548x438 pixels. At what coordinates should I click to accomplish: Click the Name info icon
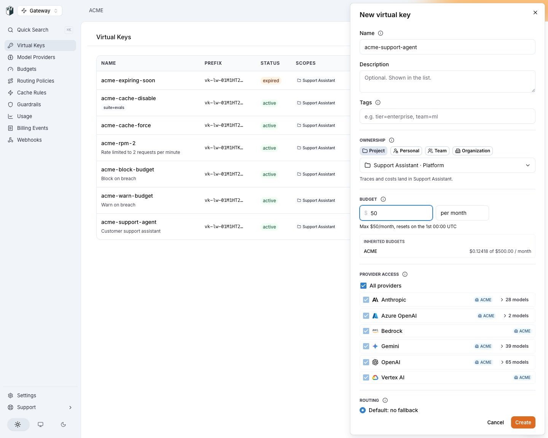point(381,33)
